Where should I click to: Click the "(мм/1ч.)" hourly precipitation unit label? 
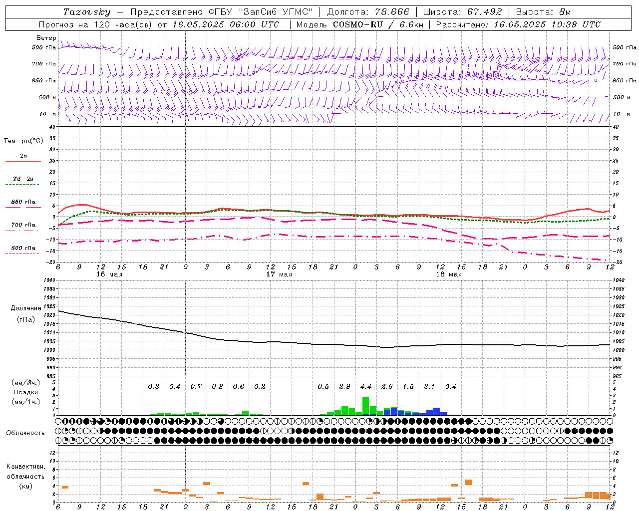click(x=26, y=402)
